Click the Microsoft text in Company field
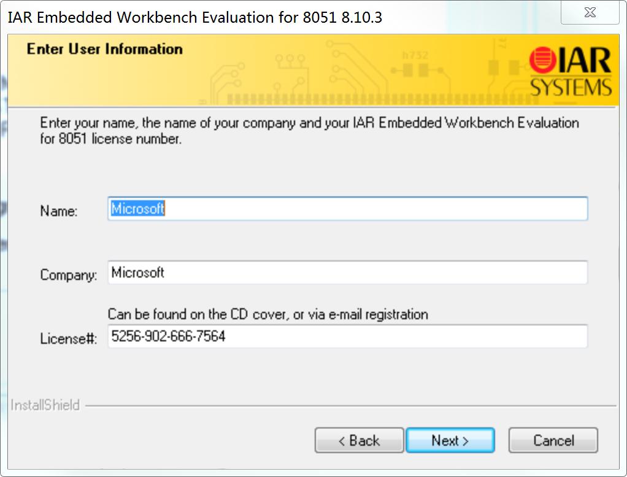Viewport: 627px width, 477px height. tap(137, 273)
